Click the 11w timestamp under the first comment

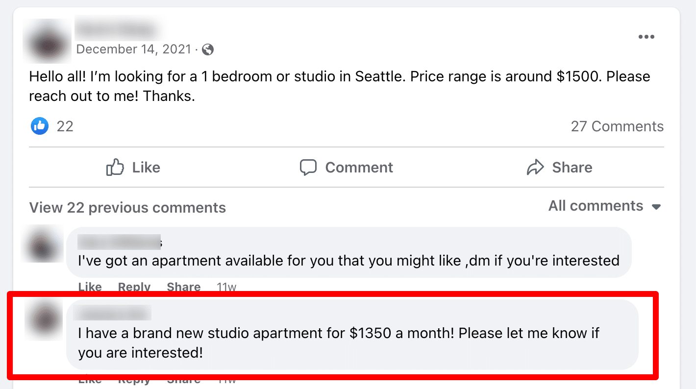226,287
